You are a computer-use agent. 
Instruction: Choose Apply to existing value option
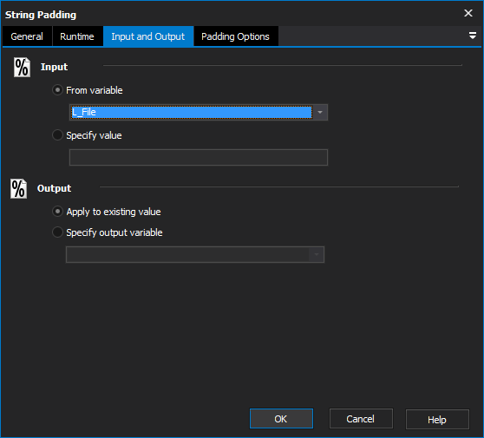click(x=57, y=212)
